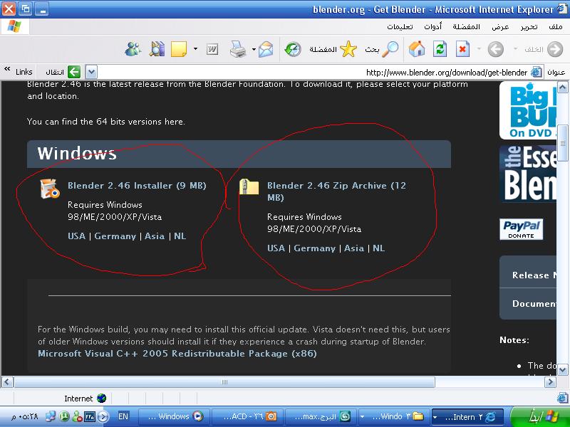
Task: Click Blender 2.46 Zip Archive link
Action: tap(336, 191)
